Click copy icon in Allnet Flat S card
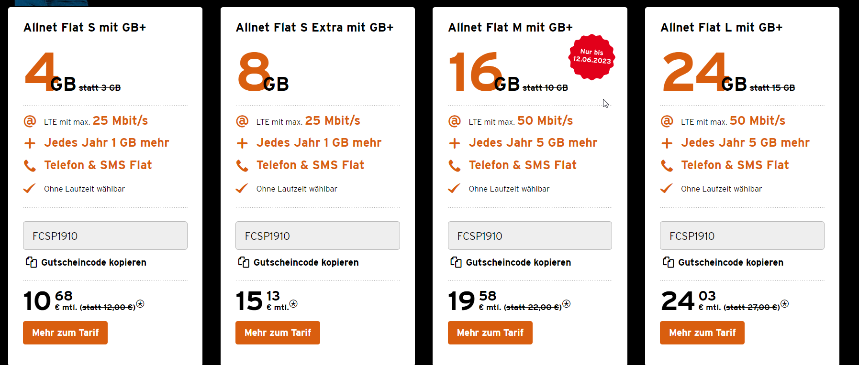The height and width of the screenshot is (365, 859). tap(31, 262)
